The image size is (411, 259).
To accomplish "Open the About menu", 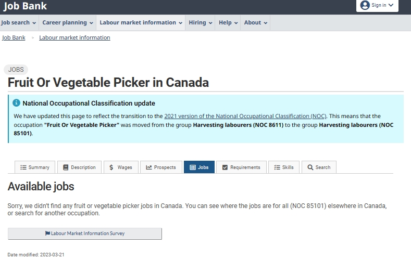I will pos(256,23).
